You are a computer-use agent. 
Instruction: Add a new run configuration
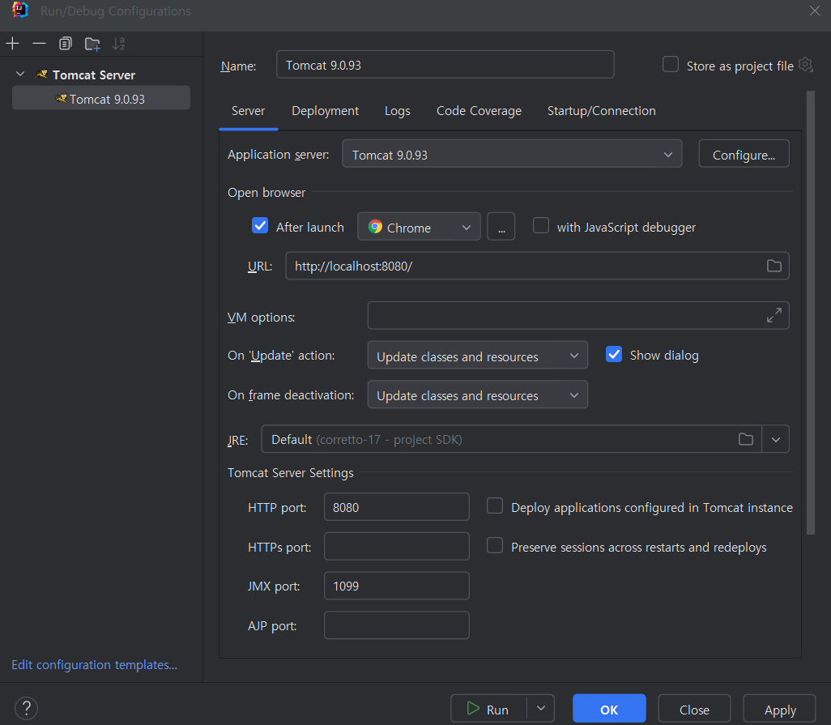click(x=13, y=44)
